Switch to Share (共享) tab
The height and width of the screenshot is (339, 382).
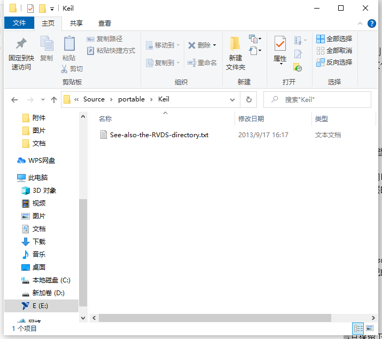[76, 23]
